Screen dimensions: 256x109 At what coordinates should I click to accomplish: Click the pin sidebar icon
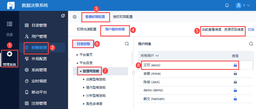click(x=63, y=16)
